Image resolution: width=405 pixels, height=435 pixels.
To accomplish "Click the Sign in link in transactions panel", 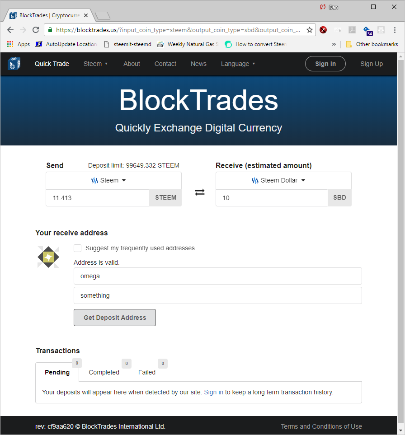I will pos(213,392).
